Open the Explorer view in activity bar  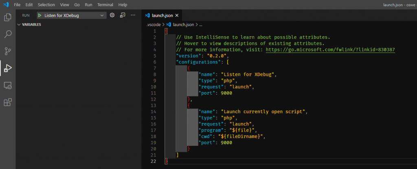click(x=8, y=17)
